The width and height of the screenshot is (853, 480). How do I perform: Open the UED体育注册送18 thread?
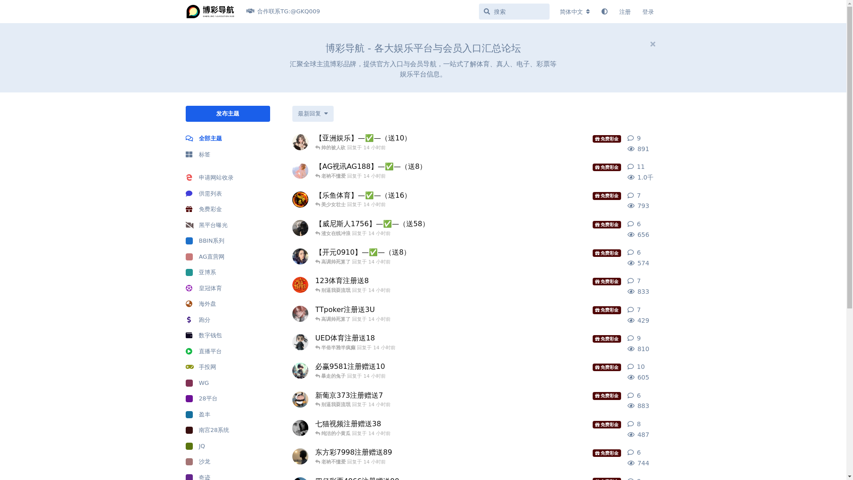[x=345, y=338]
